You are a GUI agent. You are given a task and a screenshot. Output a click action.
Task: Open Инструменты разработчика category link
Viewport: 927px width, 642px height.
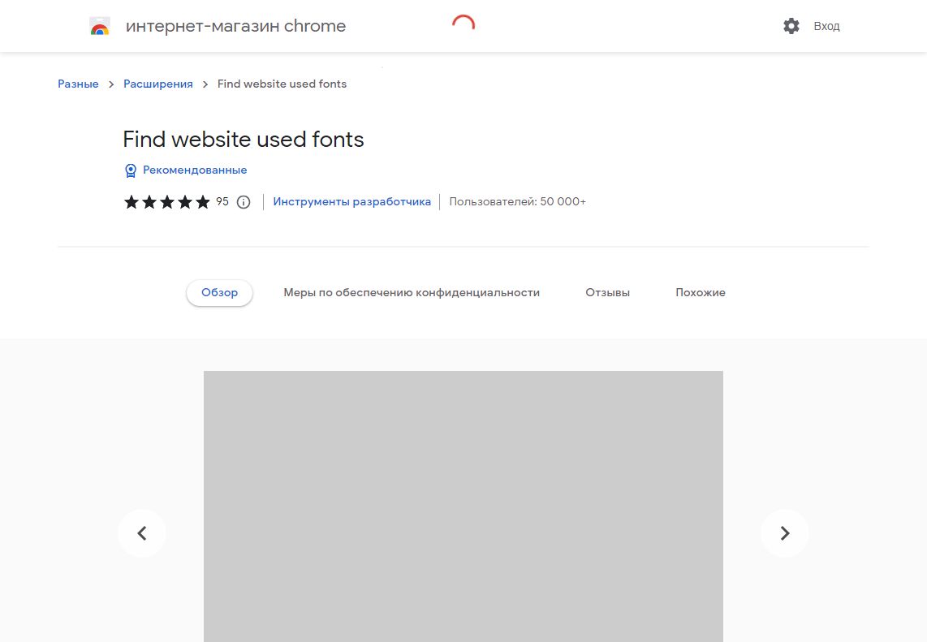point(351,201)
